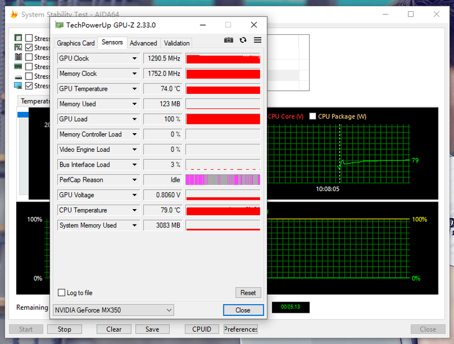Open Preferences in AIDA64
Screen dimensions: 454x344
pyautogui.click(x=241, y=329)
